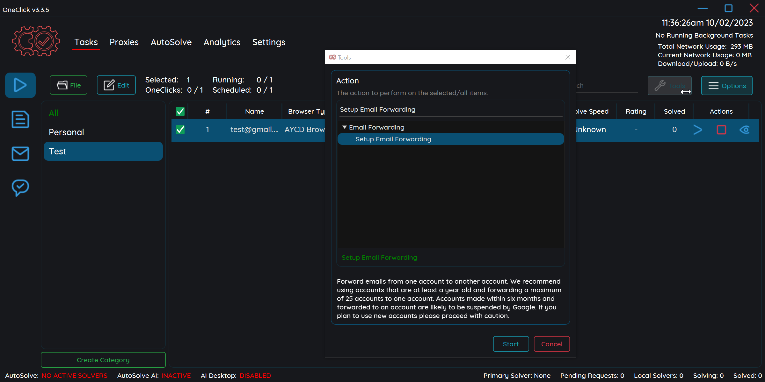Open the File dropdown button

68,85
